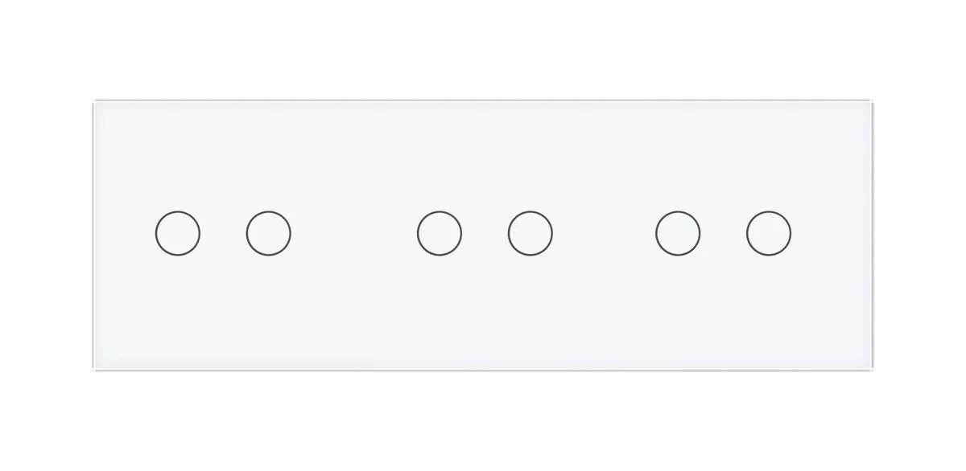The width and height of the screenshot is (966, 471).
Task: Click the white background above the glass panel
Action: (483, 48)
